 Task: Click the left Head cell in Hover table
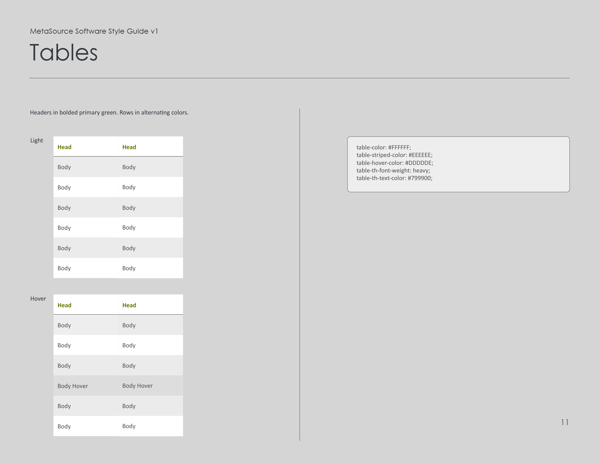pyautogui.click(x=64, y=305)
